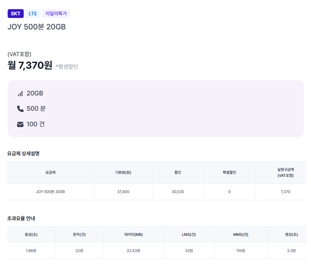
Task: Click the JOY 500분 20GB table cell
Action: [50, 192]
